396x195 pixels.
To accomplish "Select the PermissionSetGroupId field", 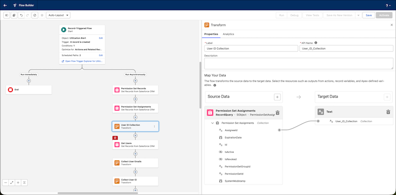I will [x=238, y=166].
